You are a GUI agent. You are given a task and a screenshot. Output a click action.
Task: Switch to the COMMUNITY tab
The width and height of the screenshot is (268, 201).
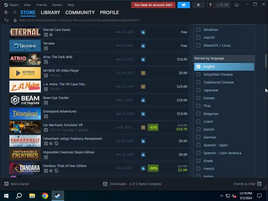pyautogui.click(x=80, y=13)
